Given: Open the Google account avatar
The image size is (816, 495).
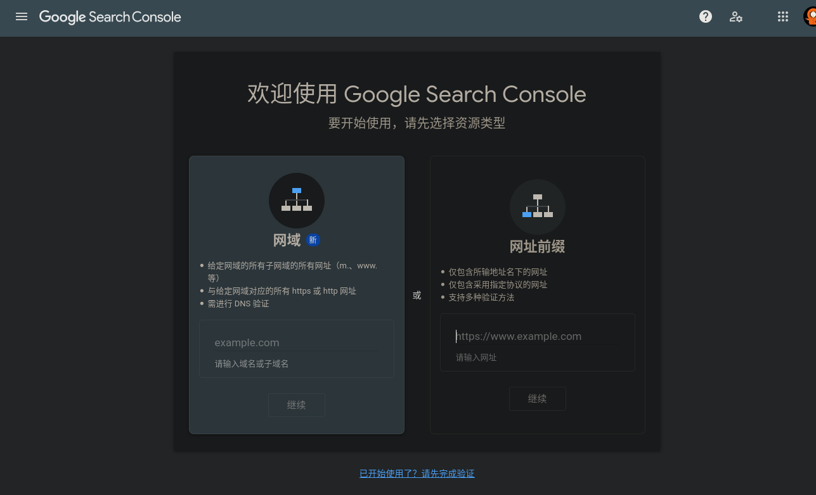Looking at the screenshot, I should 810,17.
